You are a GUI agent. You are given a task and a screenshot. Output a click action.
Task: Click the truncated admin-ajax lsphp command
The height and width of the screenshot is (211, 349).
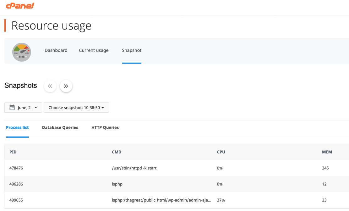(162, 200)
